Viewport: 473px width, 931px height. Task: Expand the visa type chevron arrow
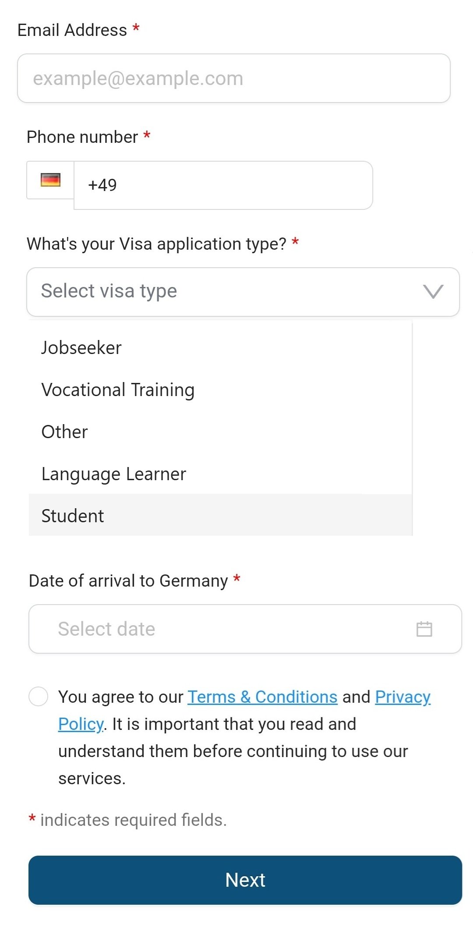click(433, 291)
